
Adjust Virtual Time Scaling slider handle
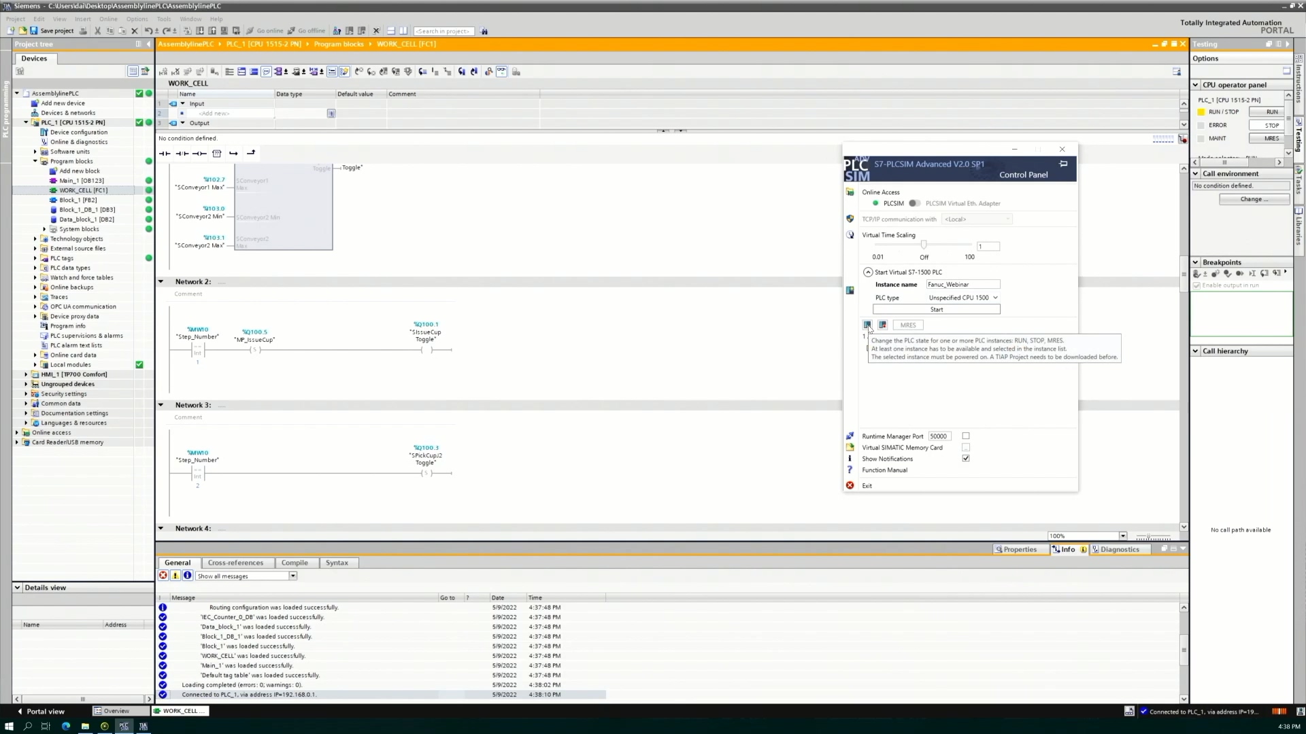pos(924,244)
